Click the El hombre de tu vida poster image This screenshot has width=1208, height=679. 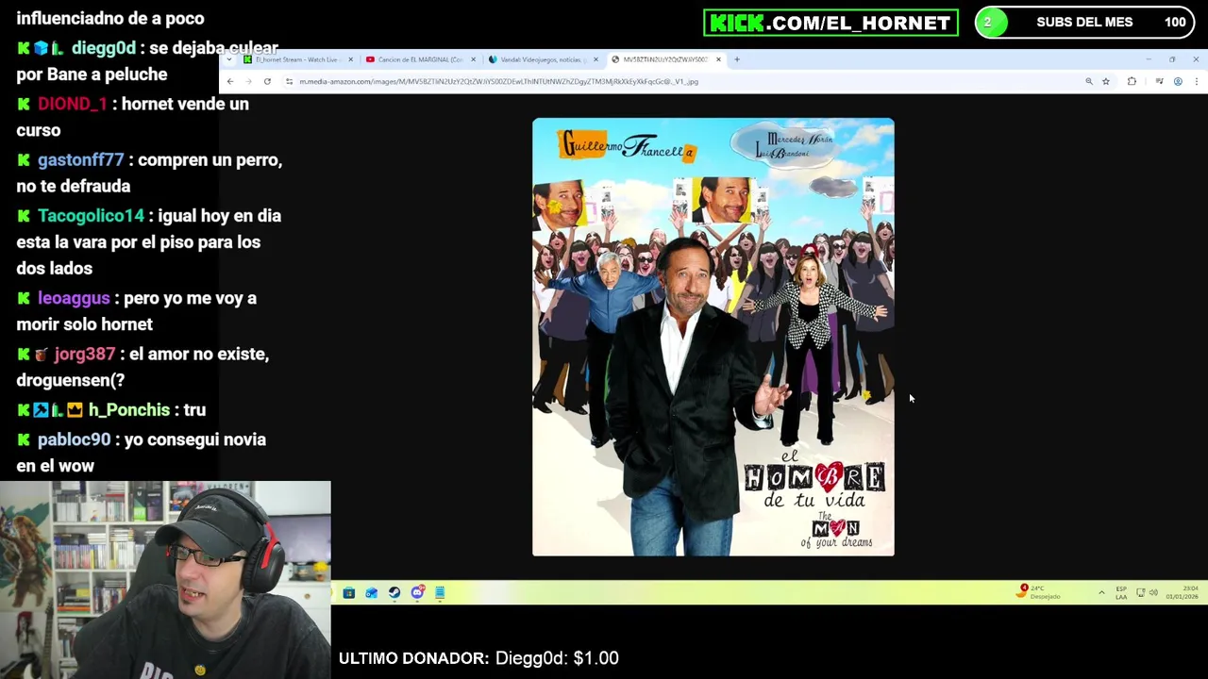tap(713, 337)
